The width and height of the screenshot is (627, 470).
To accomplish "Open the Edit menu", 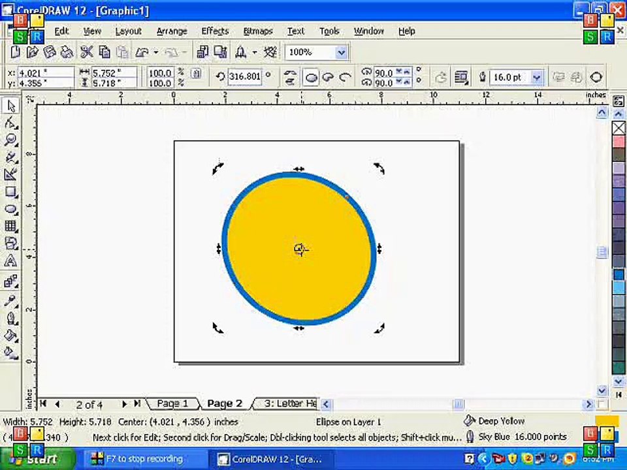I will point(61,31).
